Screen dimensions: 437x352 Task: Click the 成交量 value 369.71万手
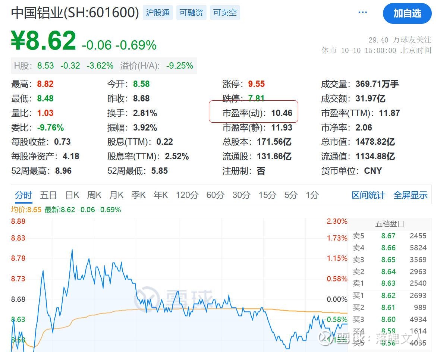pos(377,84)
